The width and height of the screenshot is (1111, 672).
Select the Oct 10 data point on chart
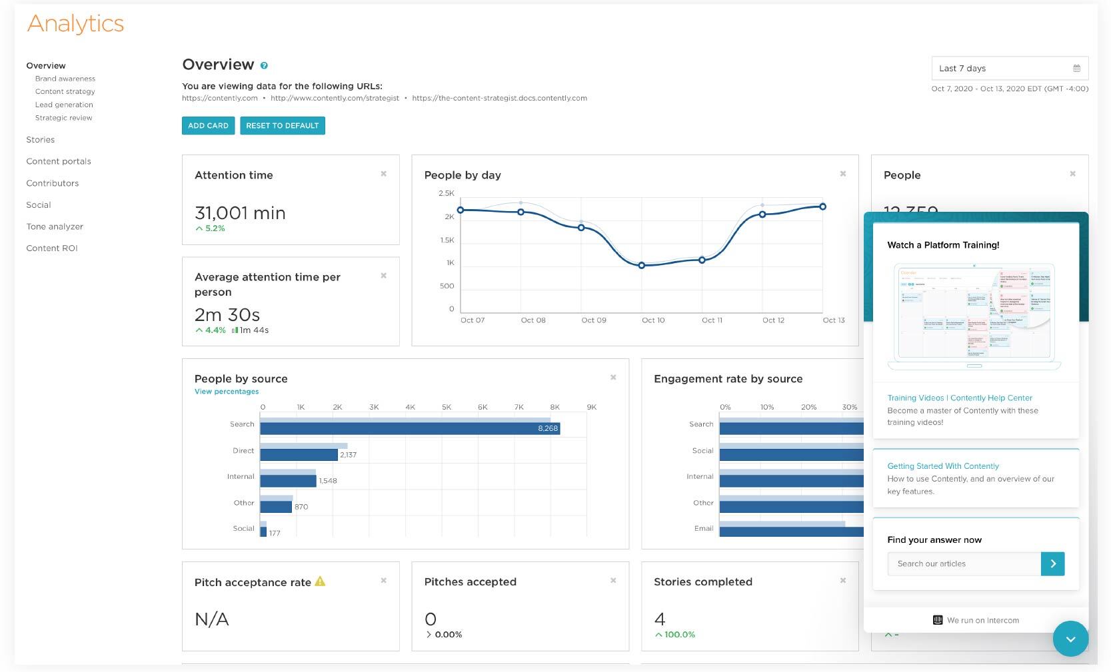pyautogui.click(x=642, y=265)
